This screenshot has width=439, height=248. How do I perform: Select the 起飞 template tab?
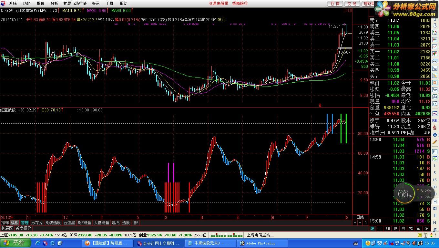[116, 223]
